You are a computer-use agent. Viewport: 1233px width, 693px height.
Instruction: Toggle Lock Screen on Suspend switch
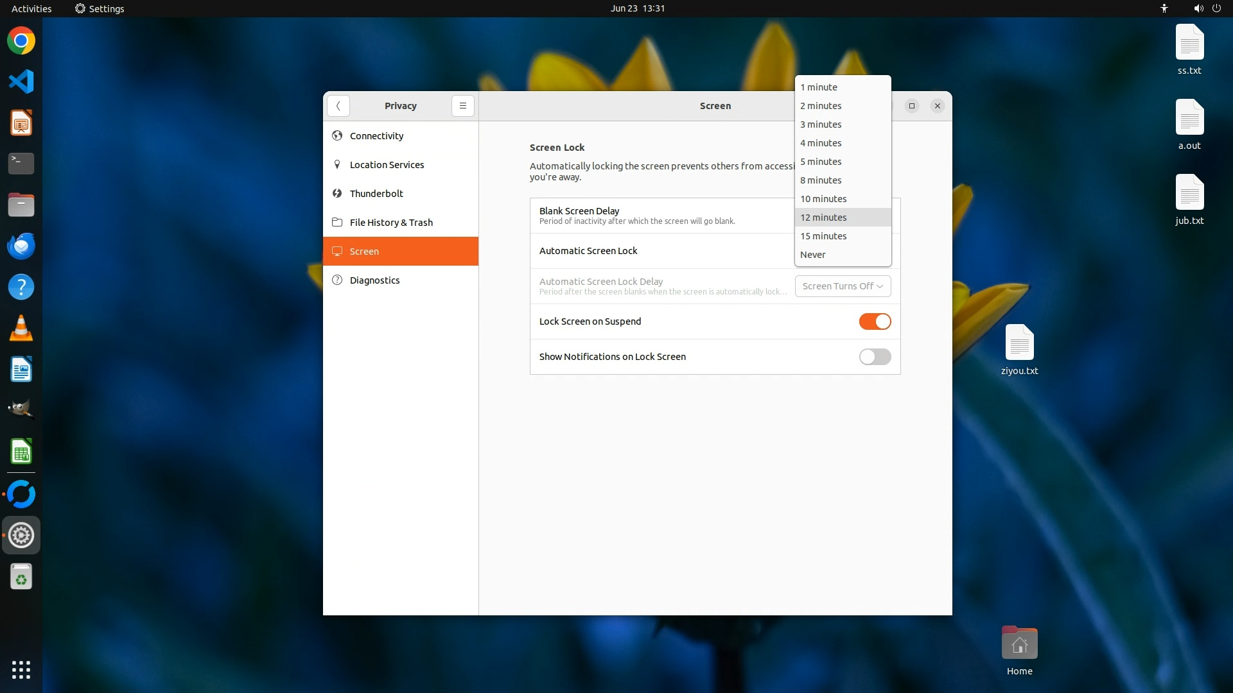click(875, 321)
